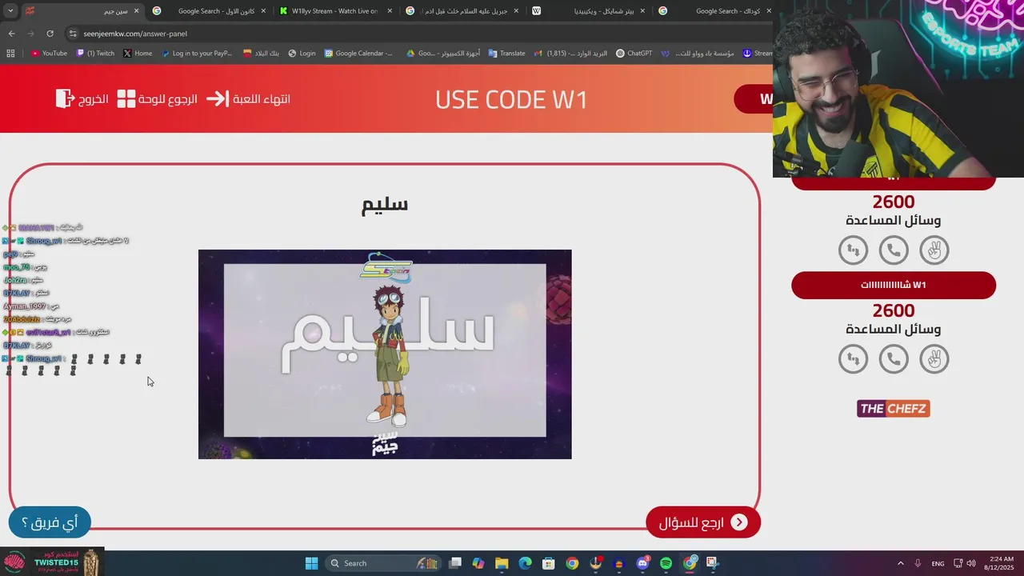
Task: Open the Twitch bookmark
Action: [x=96, y=54]
